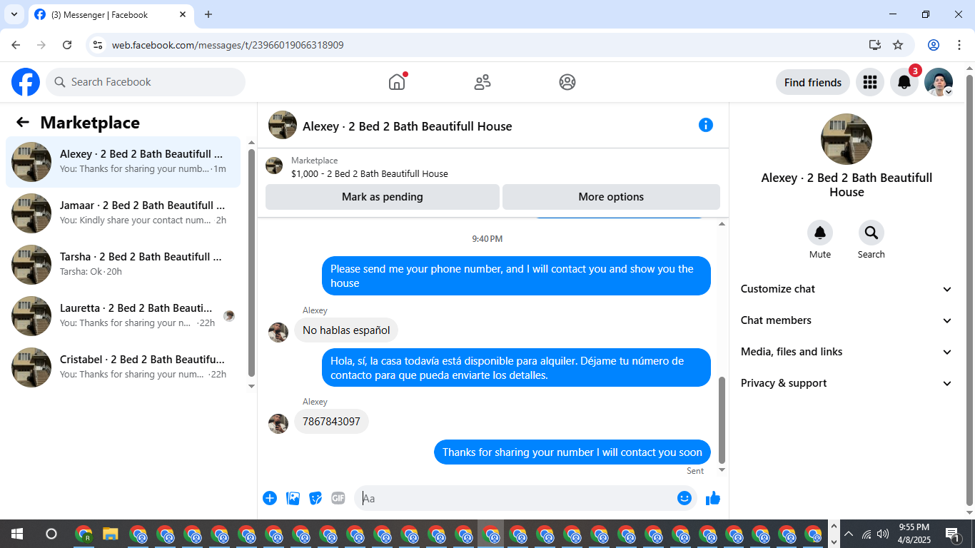
Task: Click the Search Facebook field
Action: click(x=146, y=82)
